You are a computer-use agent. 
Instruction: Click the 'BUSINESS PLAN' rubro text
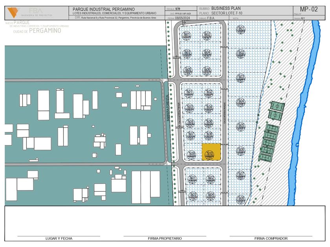(x=226, y=8)
